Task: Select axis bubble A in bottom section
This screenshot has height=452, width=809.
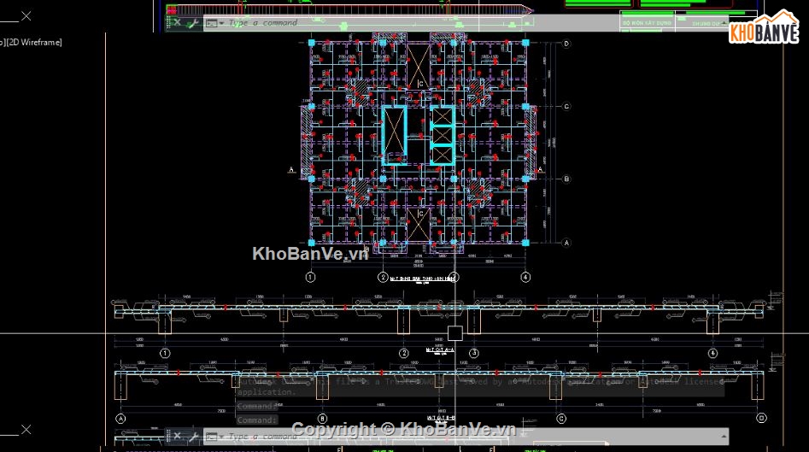Action: pos(120,419)
